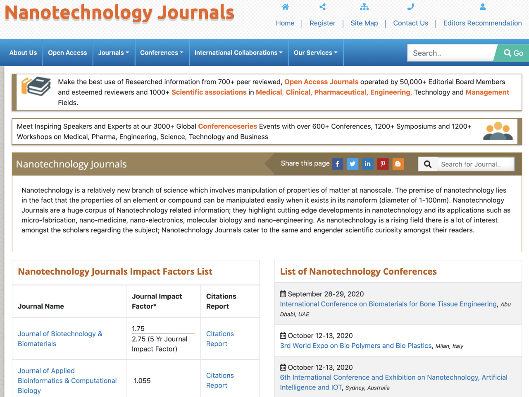Screen dimensions: 529x397
Task: Click the conference people group icon
Action: pos(498,131)
